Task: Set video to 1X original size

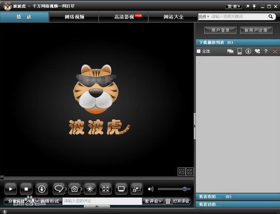Action: (x=182, y=172)
